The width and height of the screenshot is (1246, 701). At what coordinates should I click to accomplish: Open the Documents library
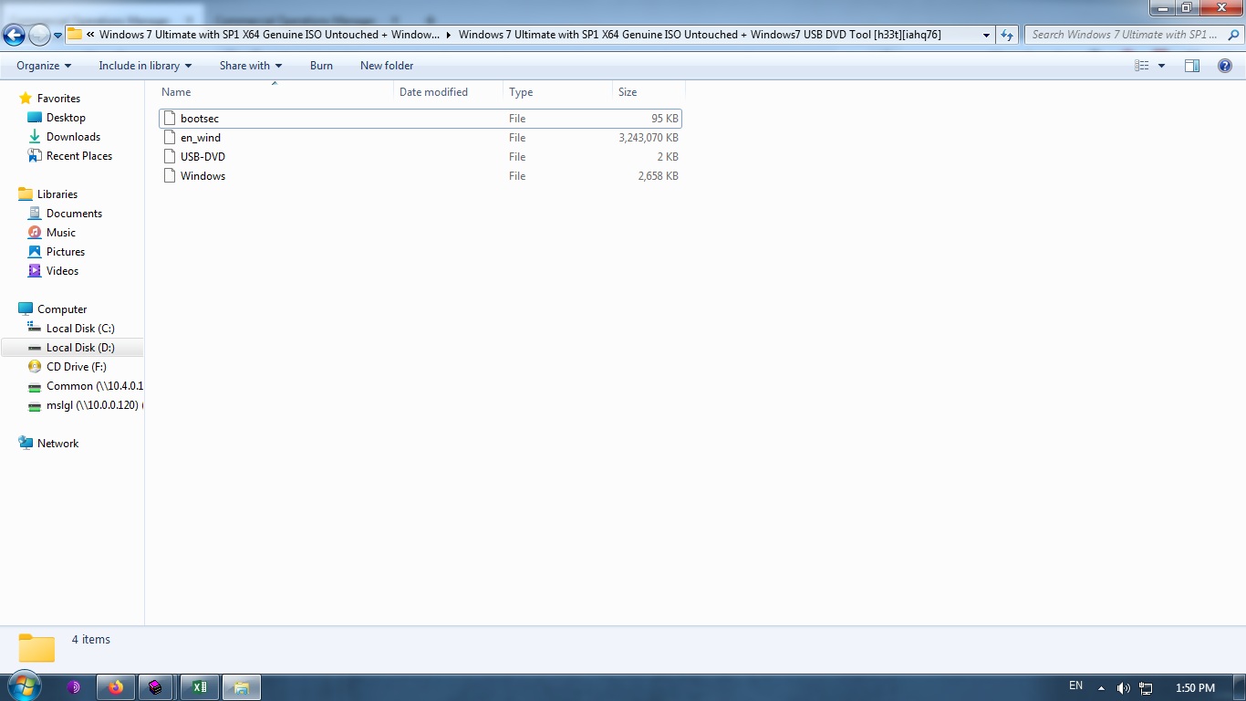(74, 214)
